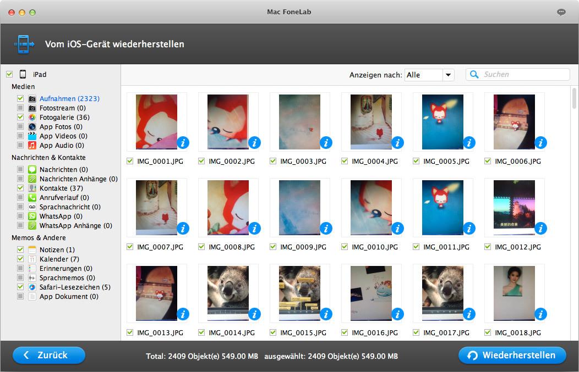Open info for IMG_0001.JPG thumbnail
The image size is (579, 372).
[183, 143]
